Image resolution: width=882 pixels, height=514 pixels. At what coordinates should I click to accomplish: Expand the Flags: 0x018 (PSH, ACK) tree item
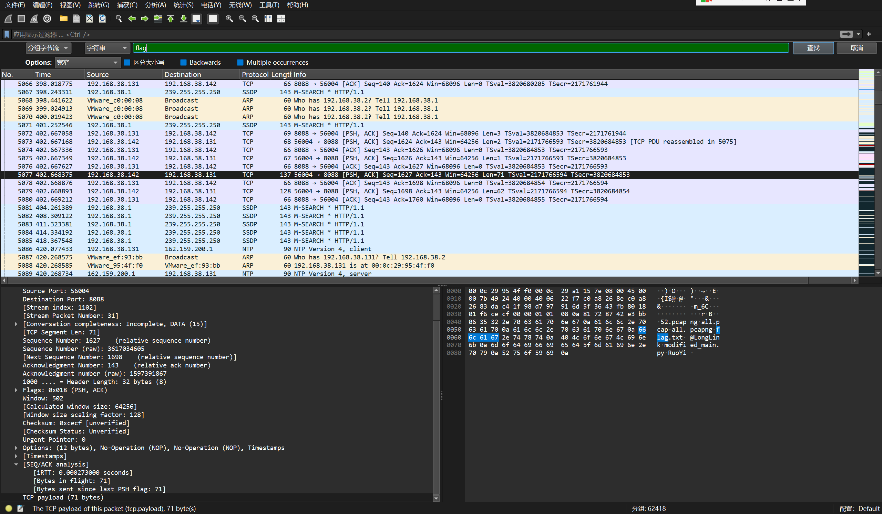click(16, 390)
